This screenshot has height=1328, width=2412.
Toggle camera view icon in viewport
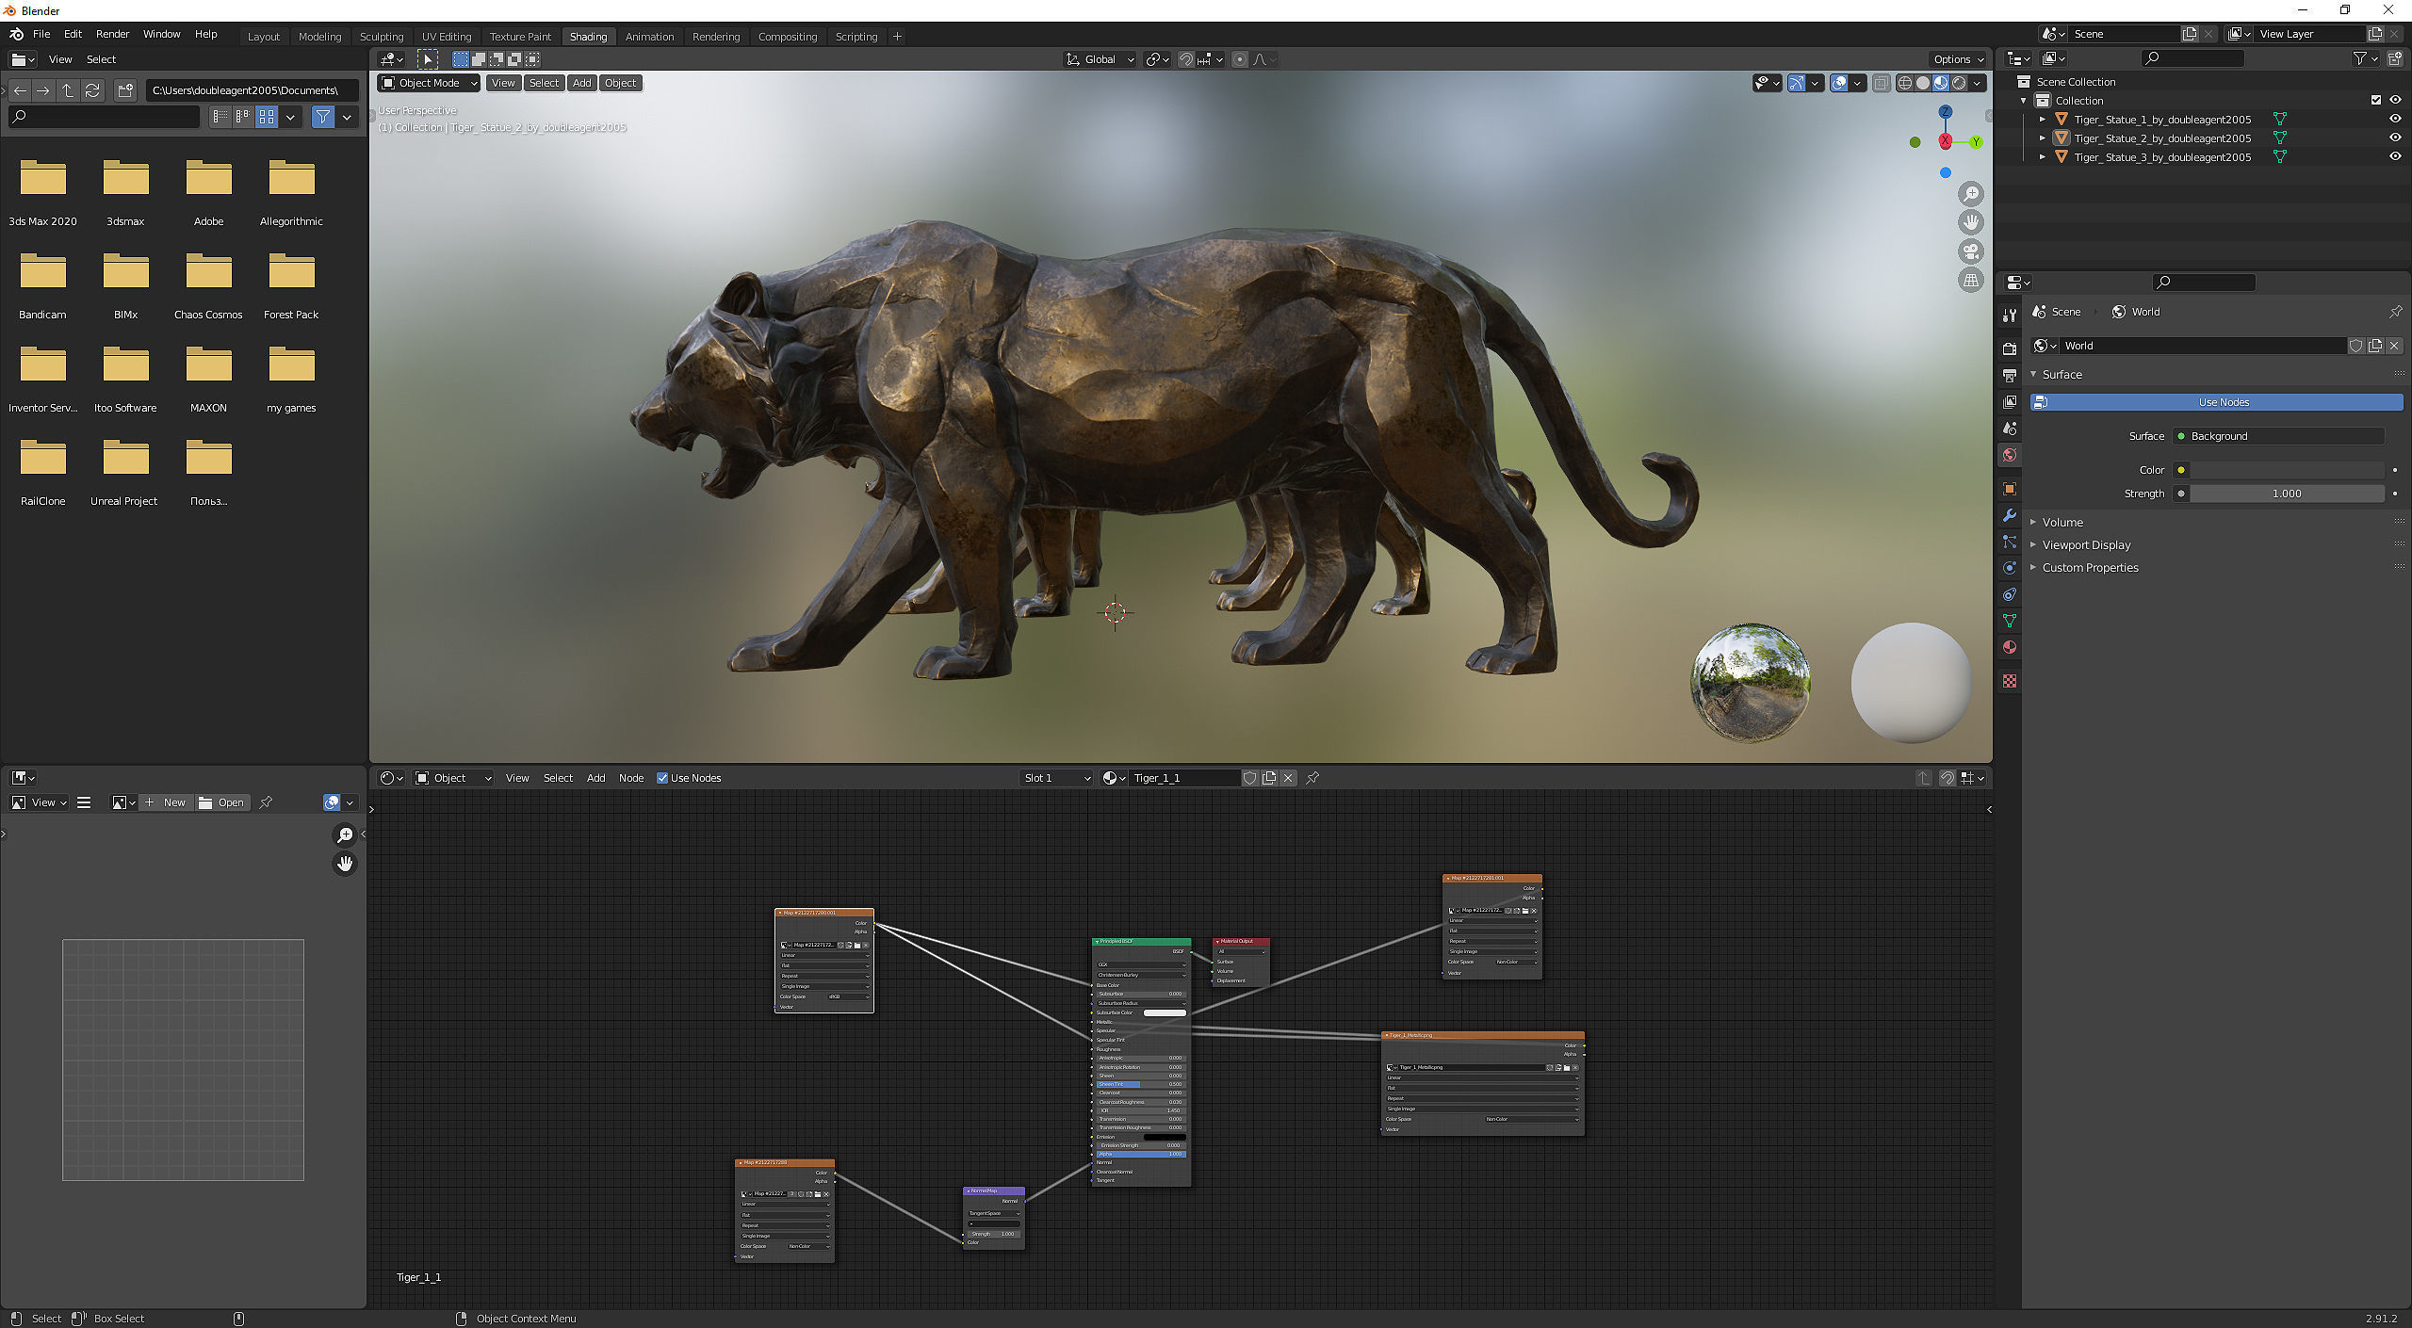coord(1970,251)
